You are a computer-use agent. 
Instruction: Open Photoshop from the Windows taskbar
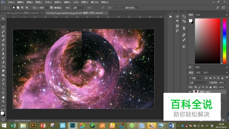point(72,126)
